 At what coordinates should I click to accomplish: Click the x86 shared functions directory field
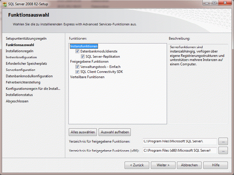coord(180,150)
